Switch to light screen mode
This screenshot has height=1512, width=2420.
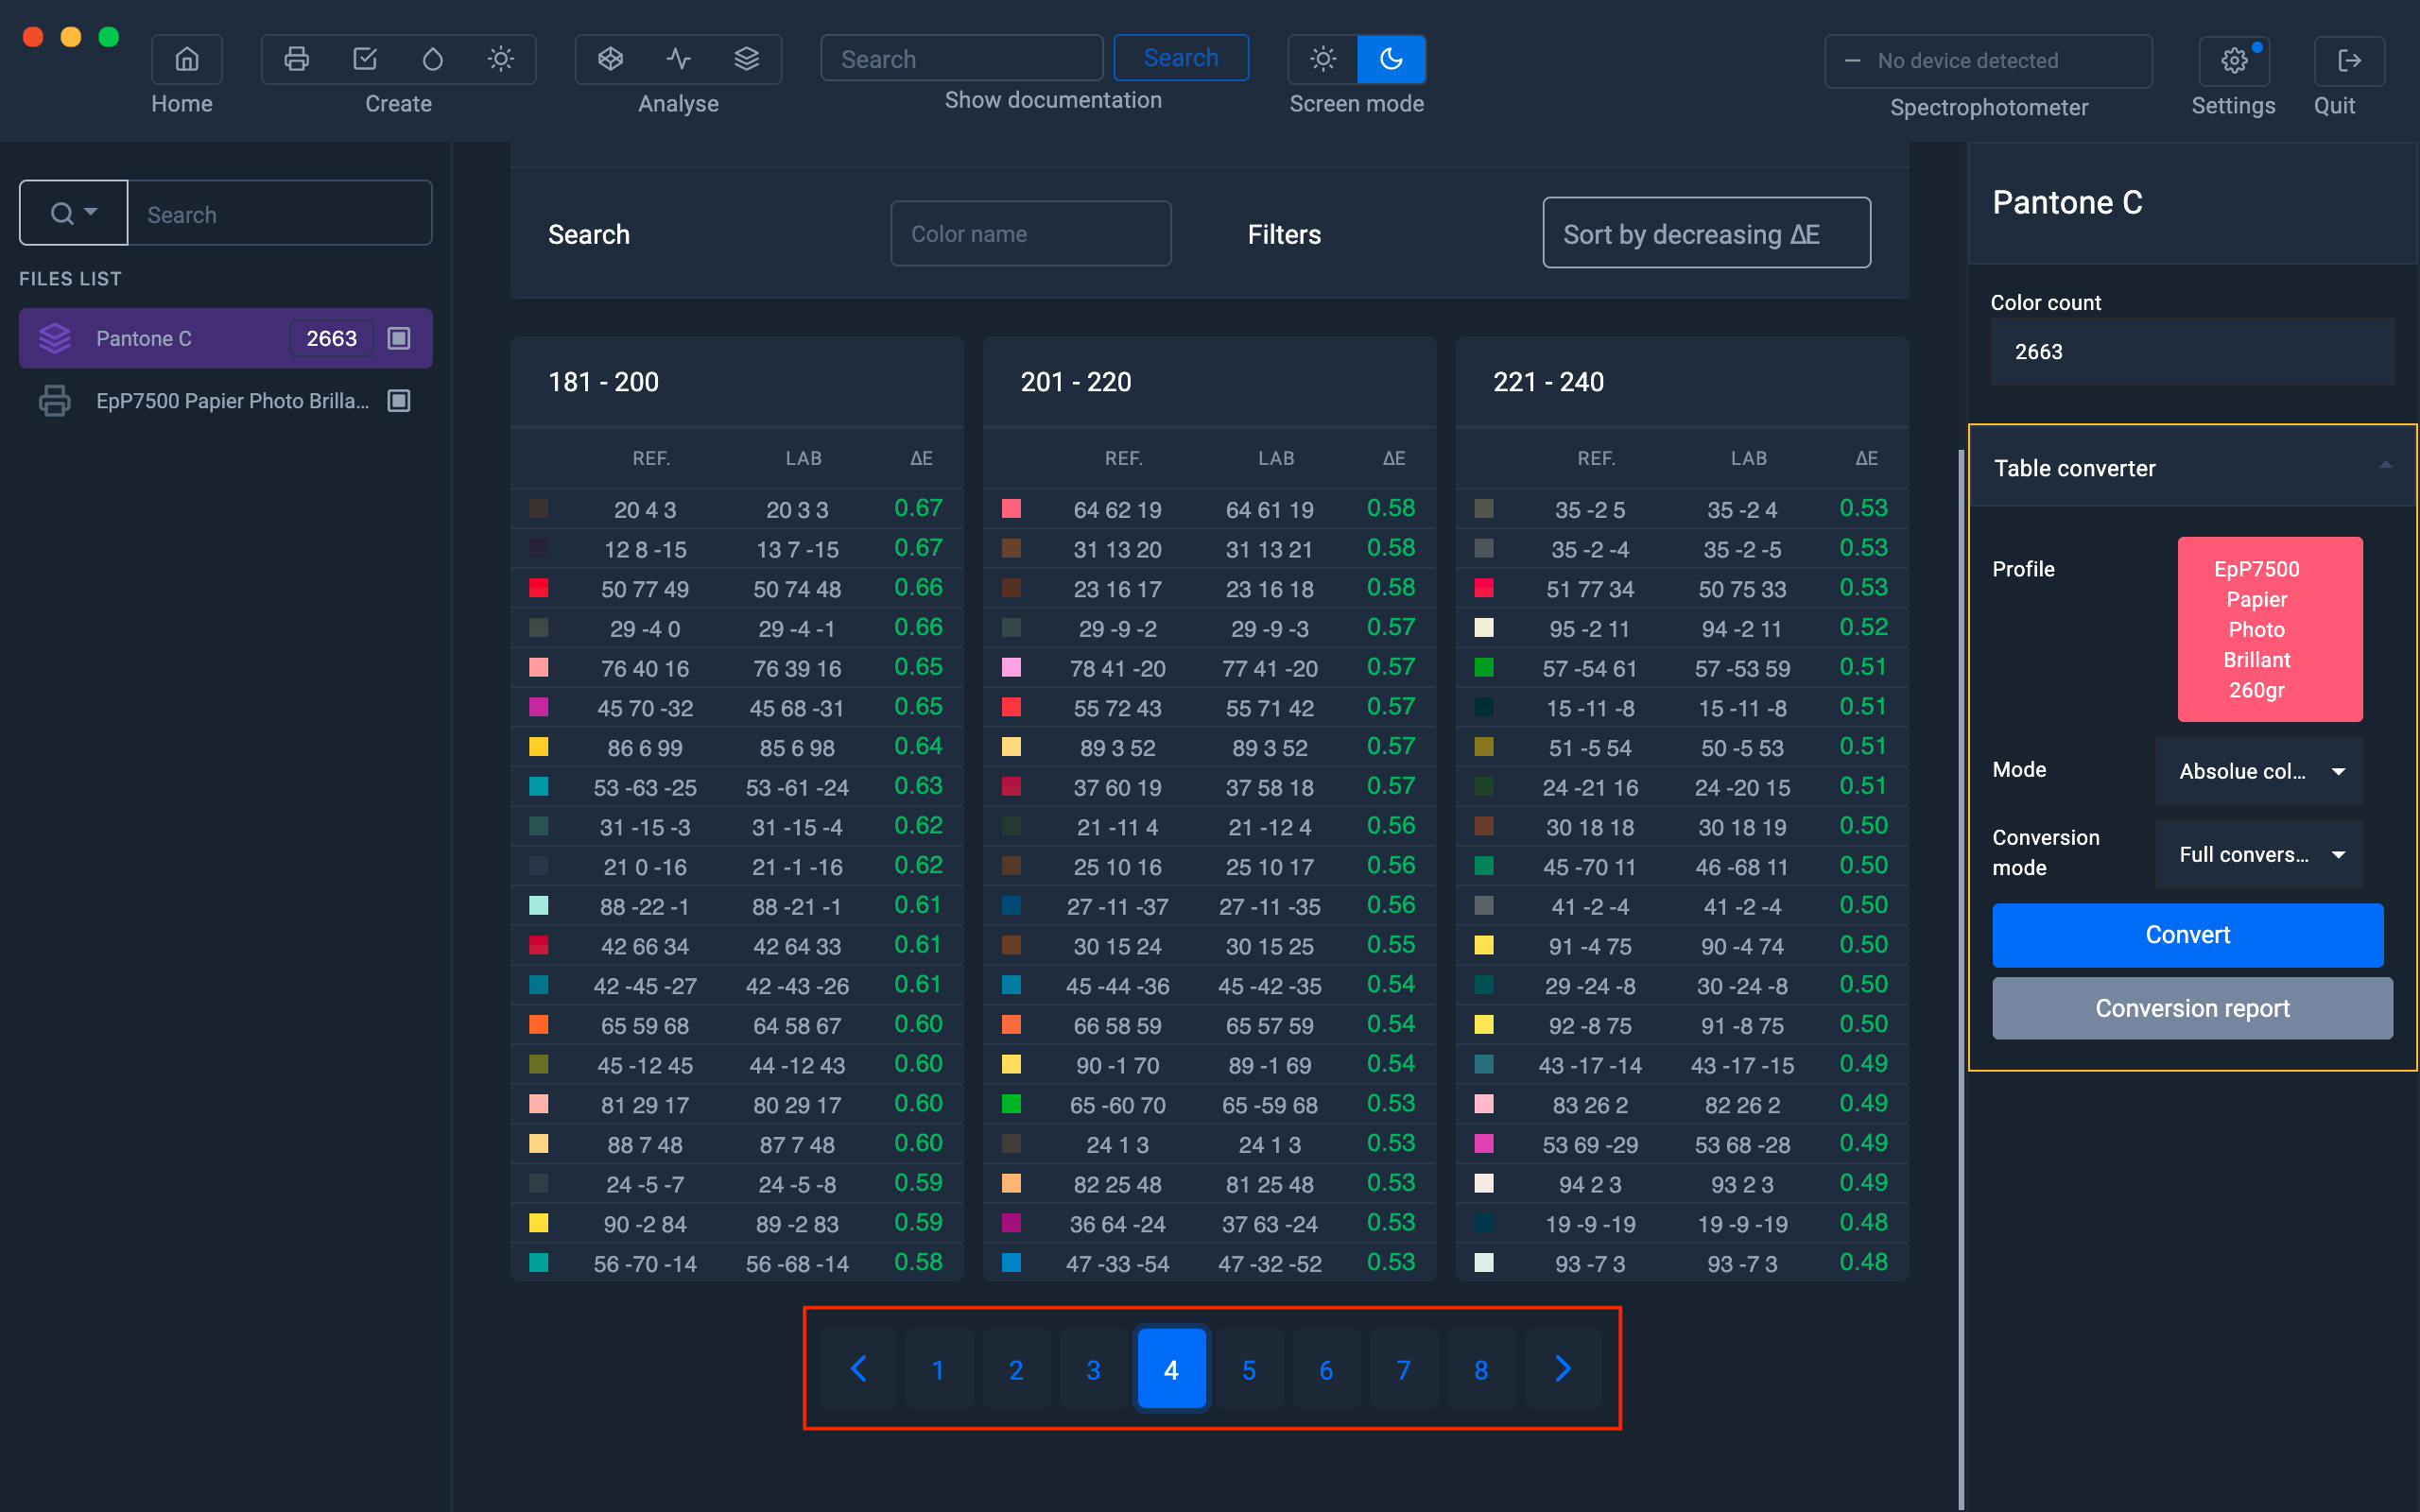point(1323,59)
